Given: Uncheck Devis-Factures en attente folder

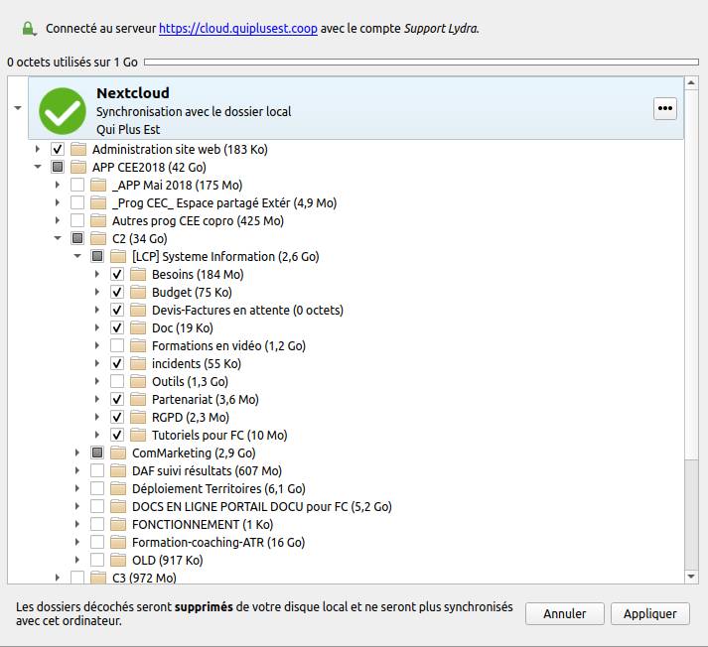Looking at the screenshot, I should 117,310.
